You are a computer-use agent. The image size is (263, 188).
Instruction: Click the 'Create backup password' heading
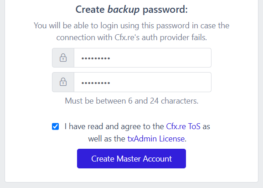tap(131, 10)
